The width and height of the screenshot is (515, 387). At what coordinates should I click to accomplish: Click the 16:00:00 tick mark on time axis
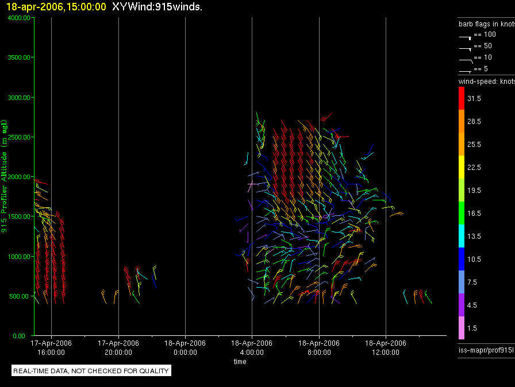tap(51, 337)
